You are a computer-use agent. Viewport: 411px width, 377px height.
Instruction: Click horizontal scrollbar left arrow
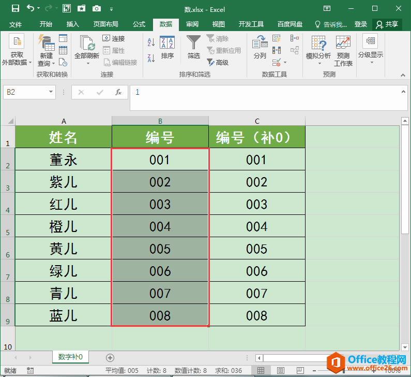tap(259, 358)
